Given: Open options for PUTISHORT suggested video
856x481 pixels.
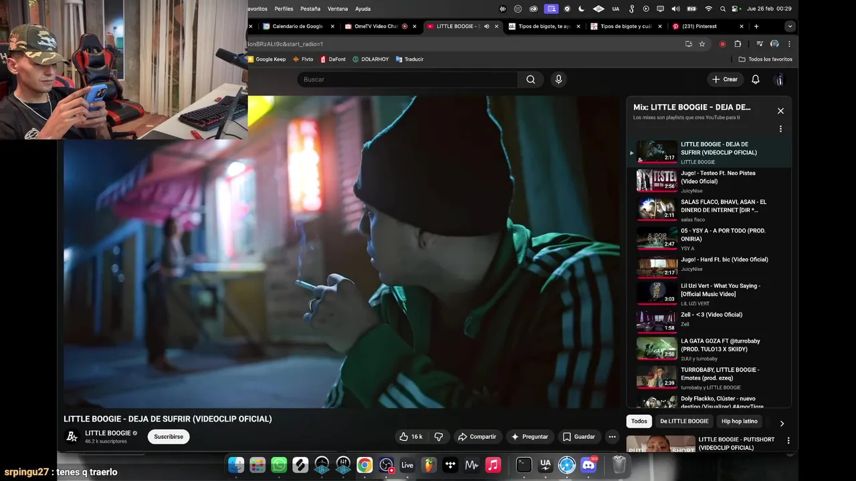Looking at the screenshot, I should [x=788, y=441].
